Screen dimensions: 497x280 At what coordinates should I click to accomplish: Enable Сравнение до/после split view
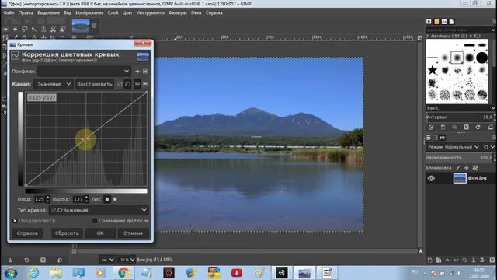point(95,221)
